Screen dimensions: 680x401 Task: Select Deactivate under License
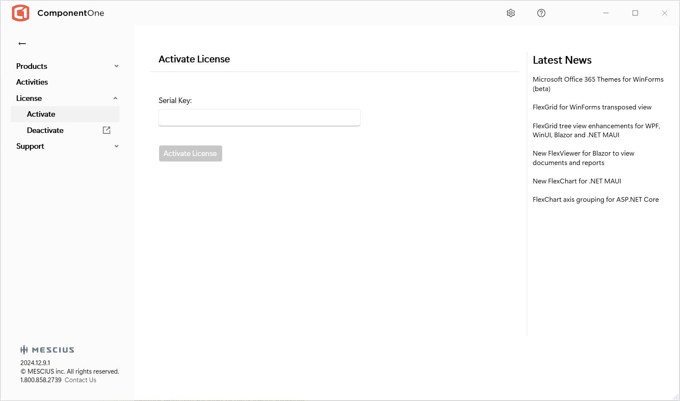pyautogui.click(x=45, y=130)
